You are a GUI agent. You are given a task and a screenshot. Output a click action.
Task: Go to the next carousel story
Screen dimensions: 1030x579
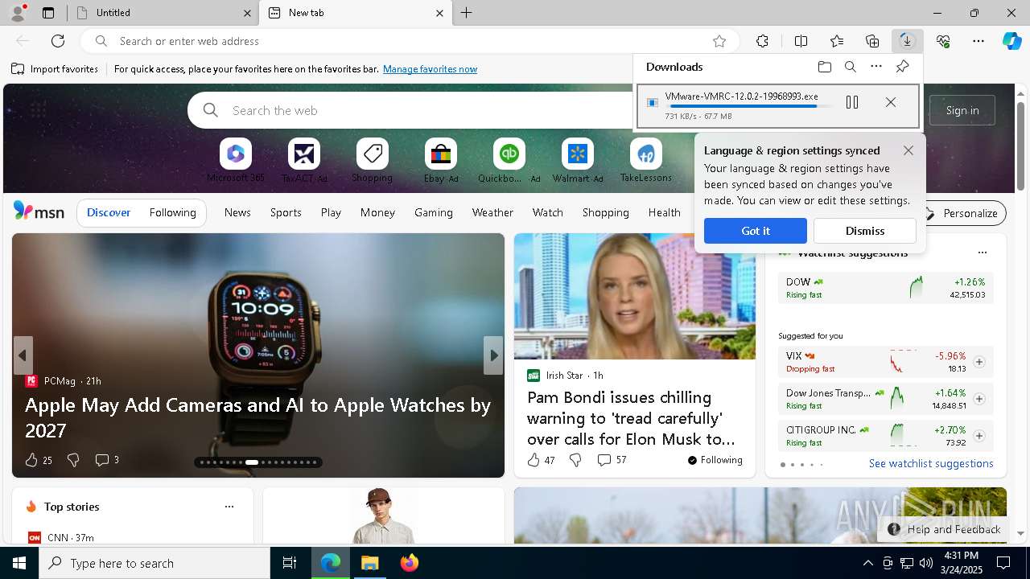click(493, 355)
